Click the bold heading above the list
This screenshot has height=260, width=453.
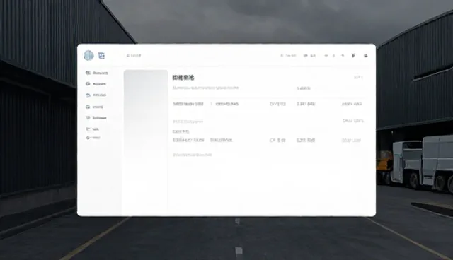tap(183, 78)
